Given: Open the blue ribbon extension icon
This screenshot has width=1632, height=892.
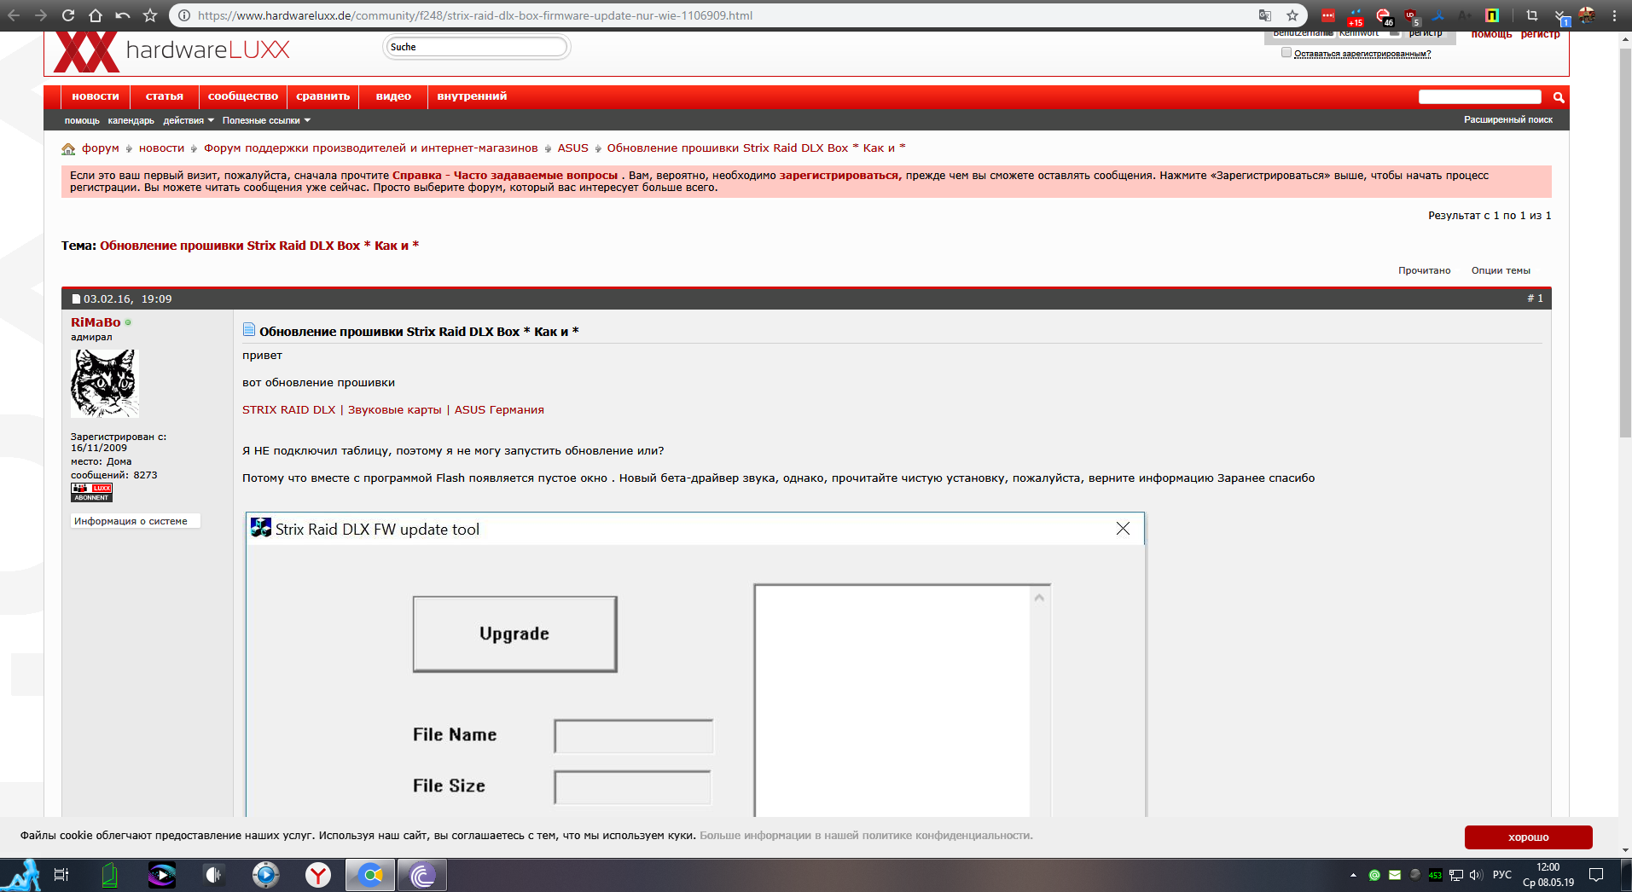Looking at the screenshot, I should tap(1438, 15).
